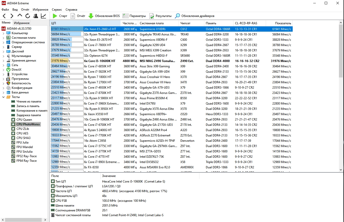344x222 pixels.
Task: Click the results list scroll-down arrow
Action: [x=341, y=170]
